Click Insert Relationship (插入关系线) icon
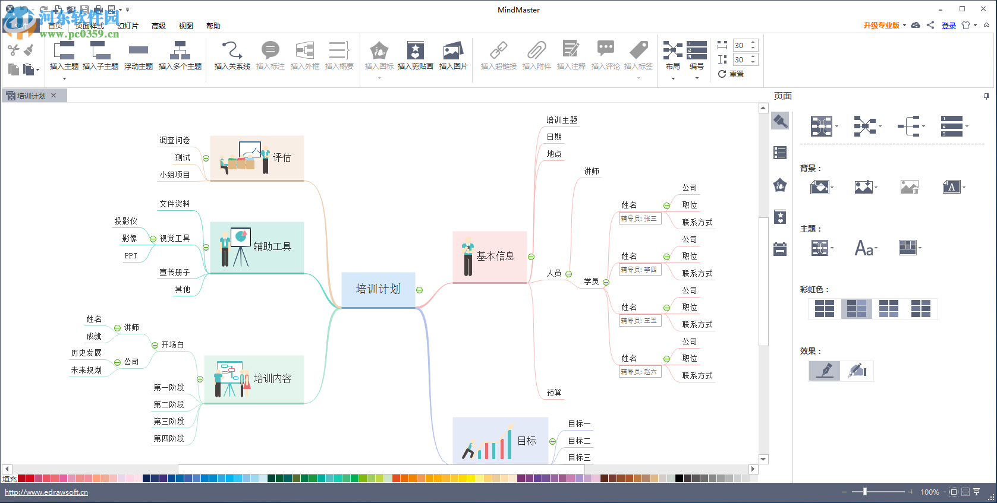Image resolution: width=997 pixels, height=503 pixels. point(232,50)
